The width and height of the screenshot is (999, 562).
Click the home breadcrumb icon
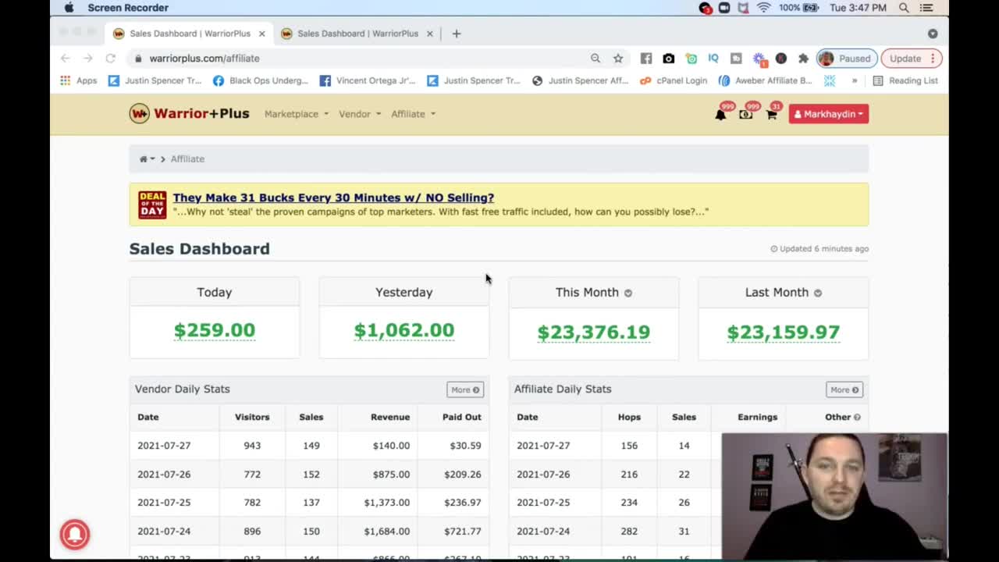pos(144,159)
